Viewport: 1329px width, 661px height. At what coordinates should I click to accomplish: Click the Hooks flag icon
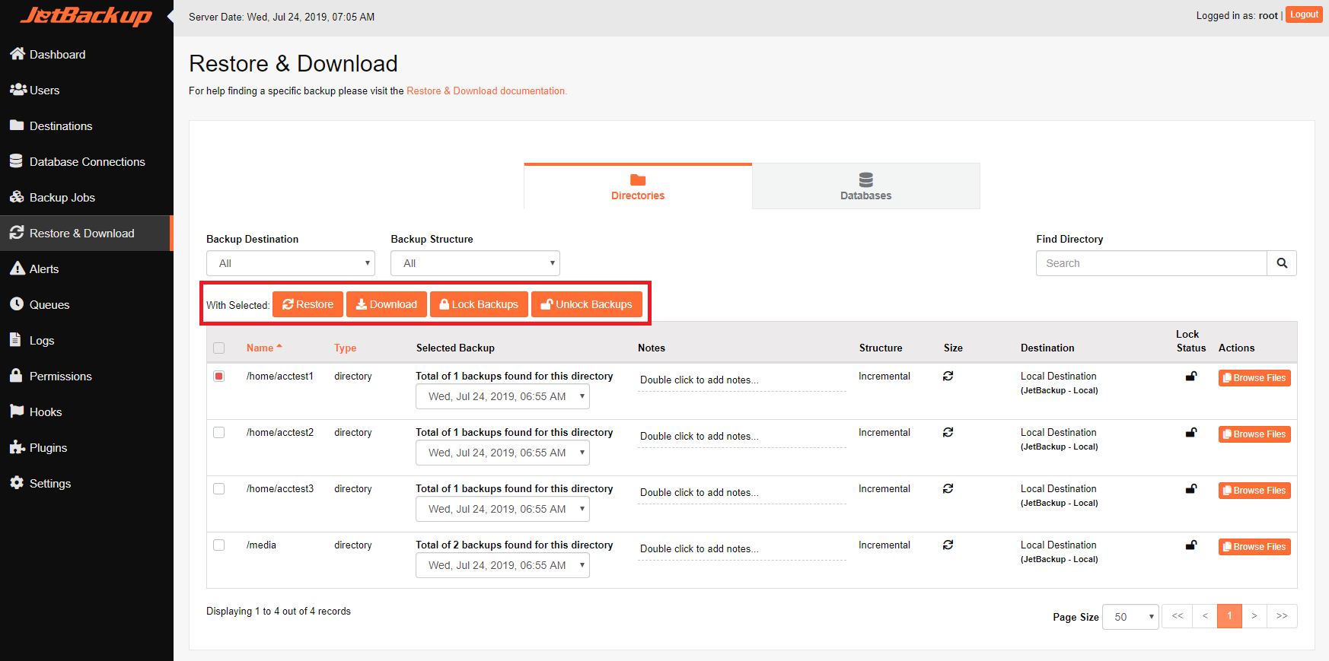(17, 411)
